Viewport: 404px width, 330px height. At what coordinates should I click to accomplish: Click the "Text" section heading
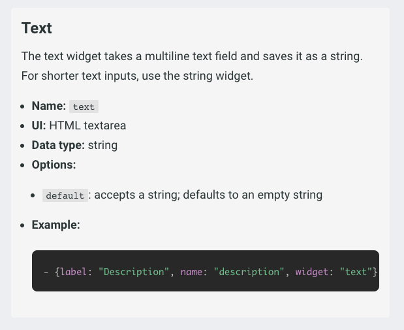(x=37, y=28)
